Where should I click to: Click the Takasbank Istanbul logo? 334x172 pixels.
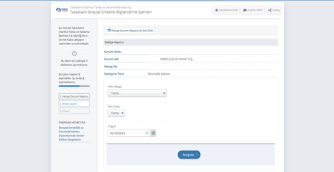point(62,10)
